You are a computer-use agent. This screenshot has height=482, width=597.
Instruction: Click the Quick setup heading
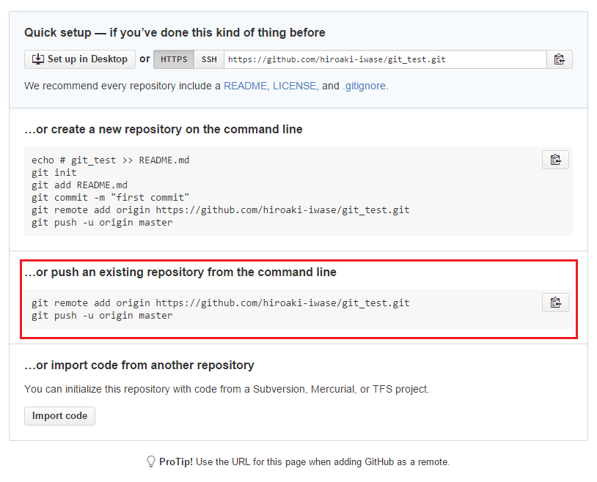tap(175, 33)
